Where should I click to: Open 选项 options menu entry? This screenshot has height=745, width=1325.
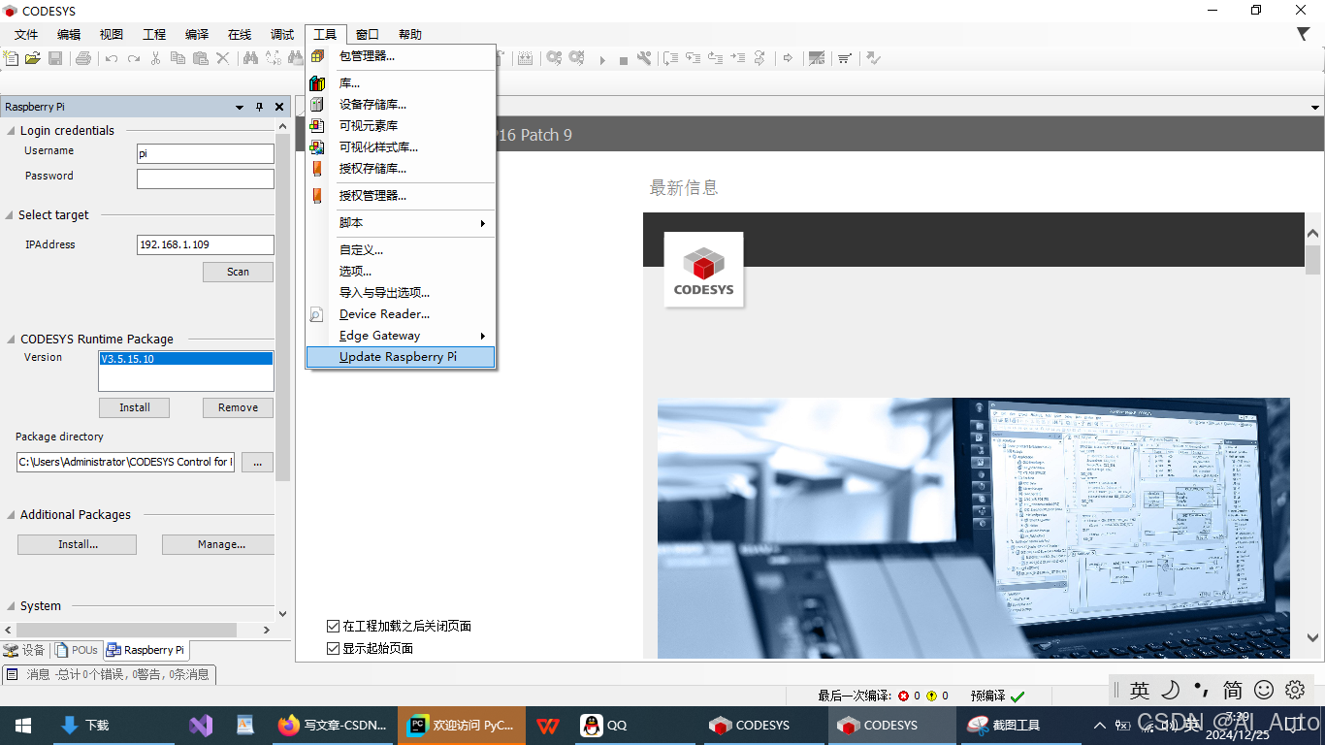[401, 272]
